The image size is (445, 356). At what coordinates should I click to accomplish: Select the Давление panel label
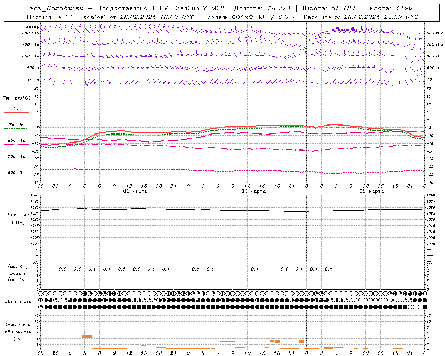(x=18, y=215)
